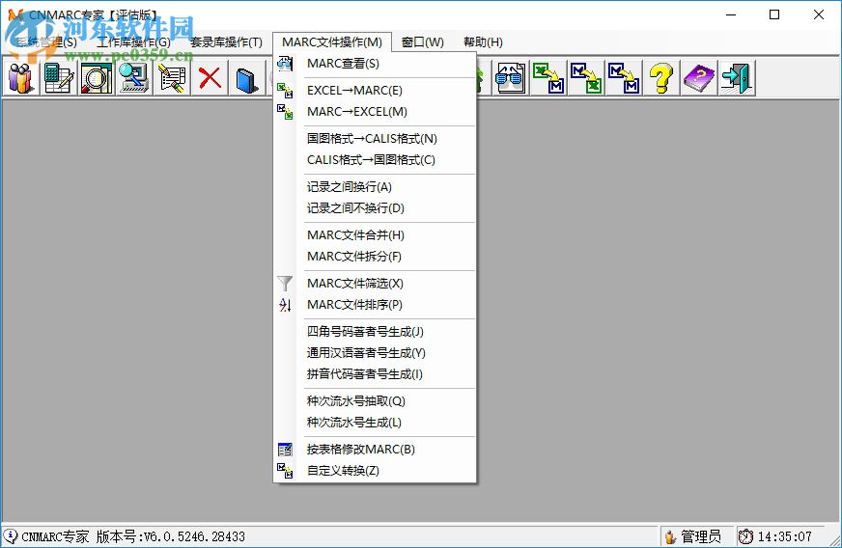Click the computer search toolbar icon
Image resolution: width=842 pixels, height=548 pixels.
coord(133,78)
